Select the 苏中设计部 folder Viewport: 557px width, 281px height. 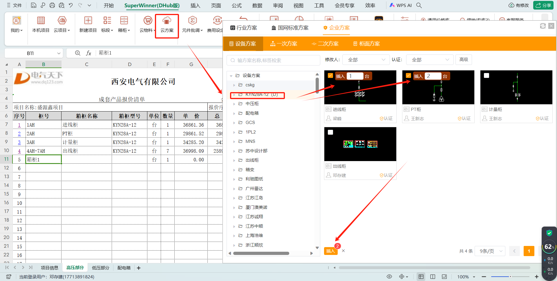point(256,151)
